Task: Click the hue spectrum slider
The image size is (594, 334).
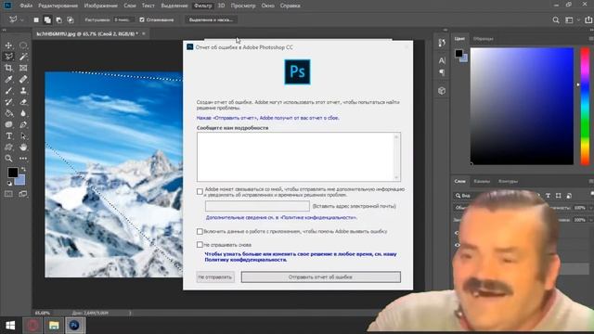Action: click(586, 106)
